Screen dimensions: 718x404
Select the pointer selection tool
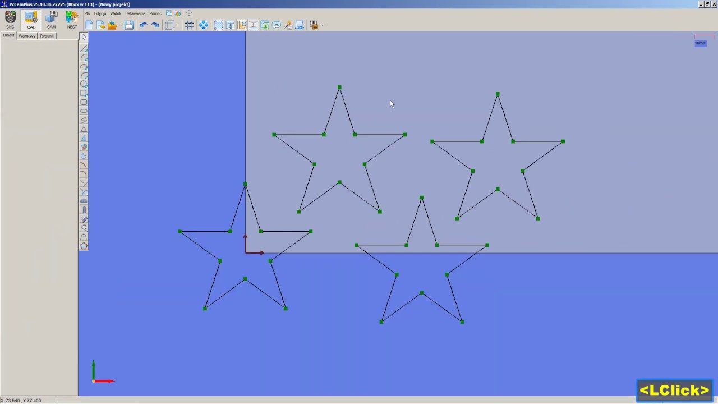84,37
